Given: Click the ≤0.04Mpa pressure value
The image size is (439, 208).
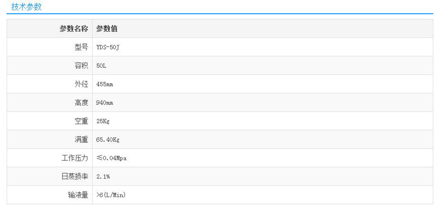Looking at the screenshot, I should click(111, 158).
